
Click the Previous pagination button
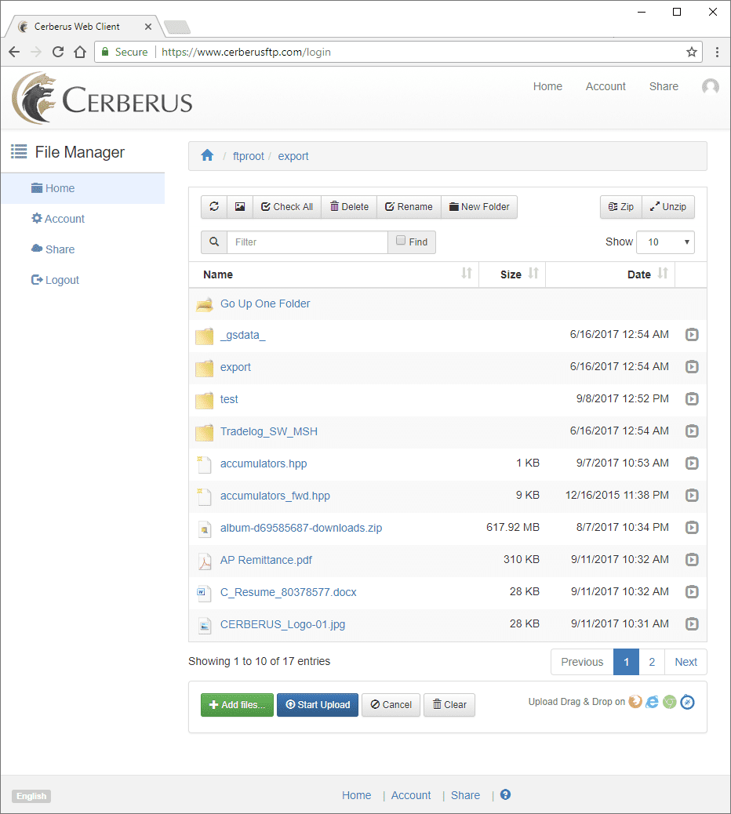582,662
